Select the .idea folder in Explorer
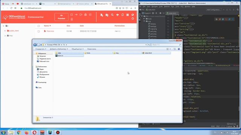The image size is (241, 135). tap(69, 53)
